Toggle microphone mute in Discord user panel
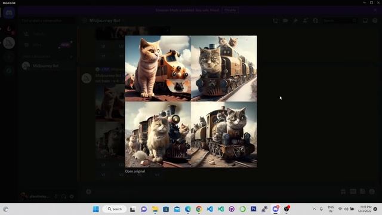Viewport: 382px width, 215px height. click(x=56, y=196)
